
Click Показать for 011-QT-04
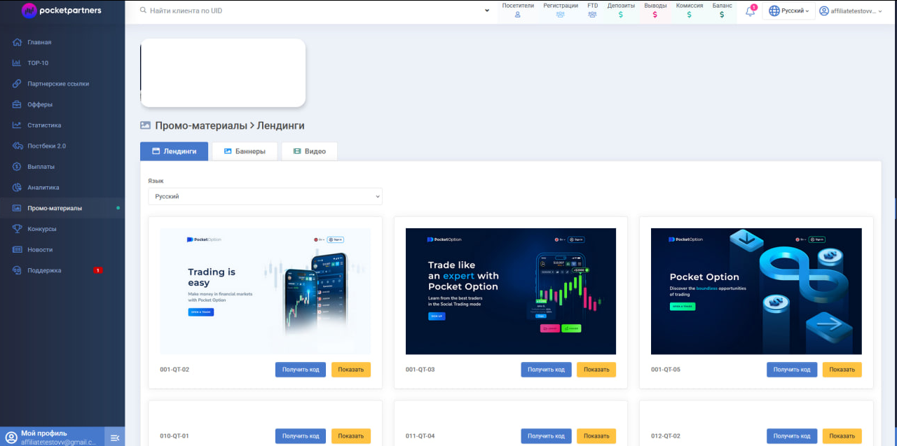point(596,436)
